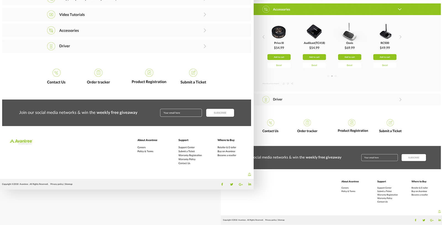Show next products with carousel right arrow
Image resolution: width=442 pixels, height=225 pixels.
[400, 37]
